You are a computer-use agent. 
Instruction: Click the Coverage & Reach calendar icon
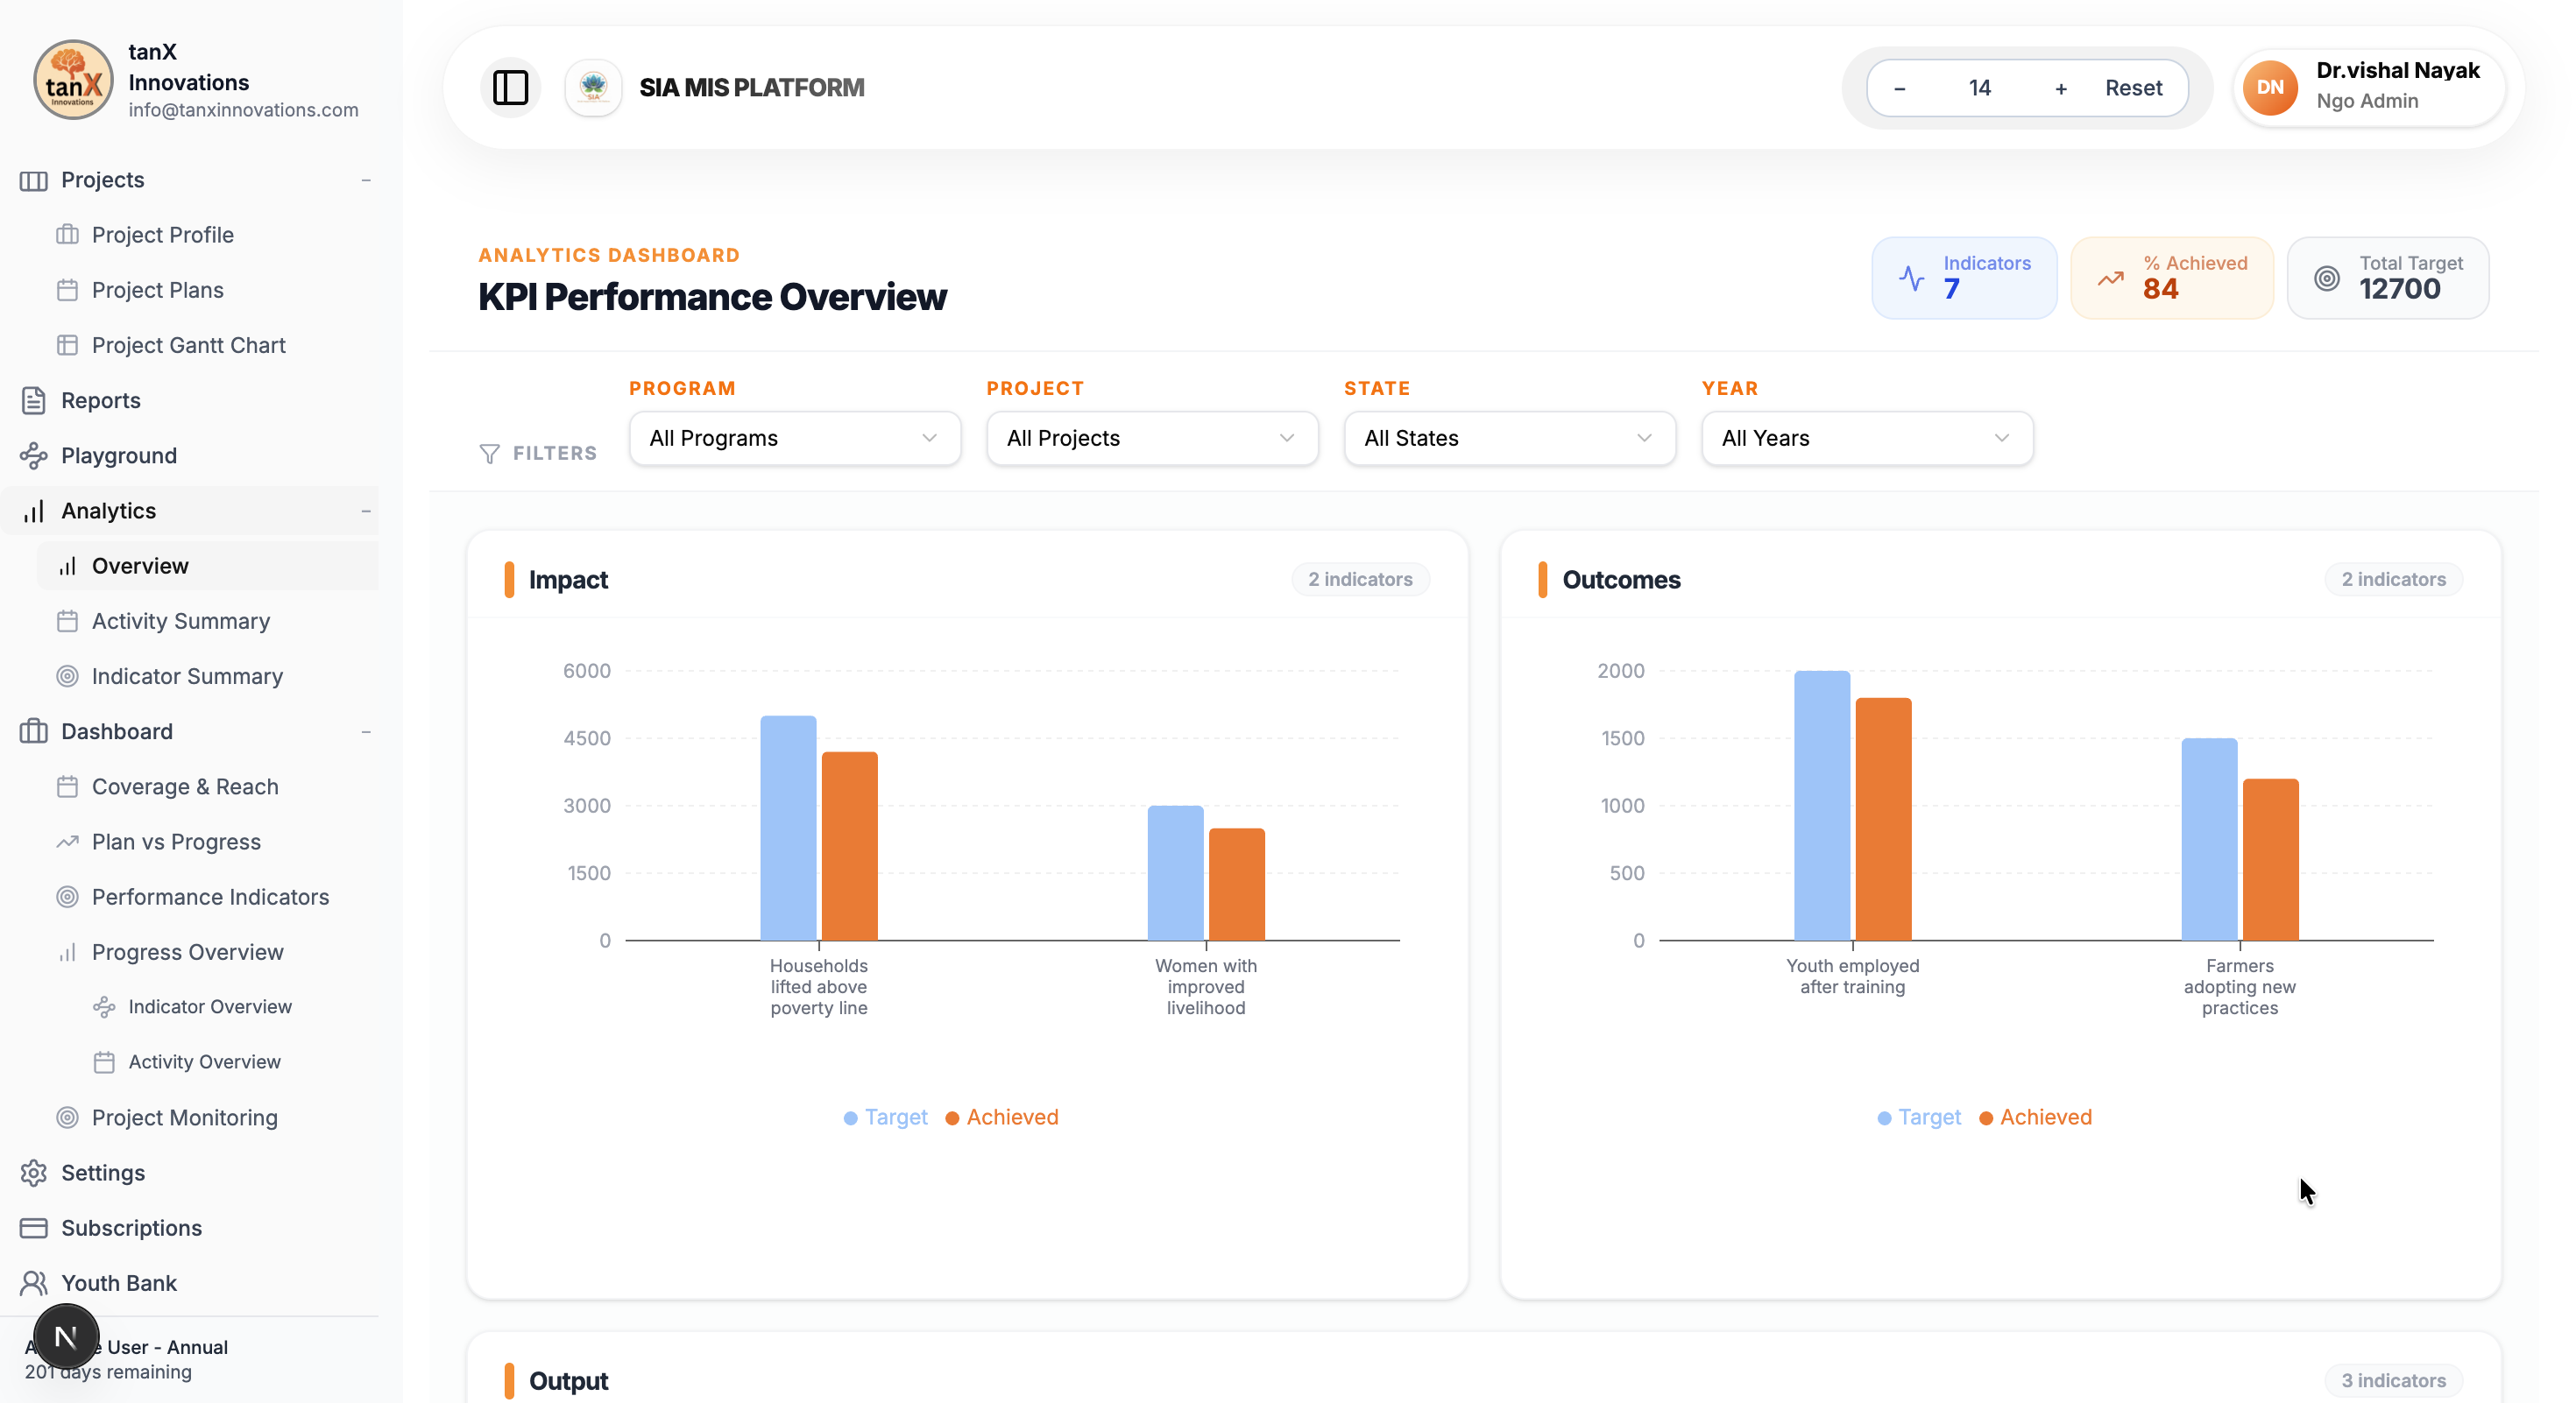point(67,787)
